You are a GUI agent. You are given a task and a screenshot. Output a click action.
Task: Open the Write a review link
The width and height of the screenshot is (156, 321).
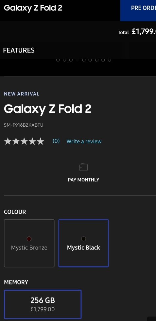coord(84,141)
